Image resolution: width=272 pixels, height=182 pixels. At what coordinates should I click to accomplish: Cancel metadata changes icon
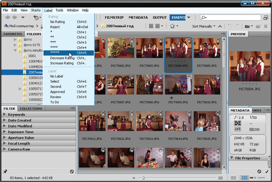[x=259, y=171]
